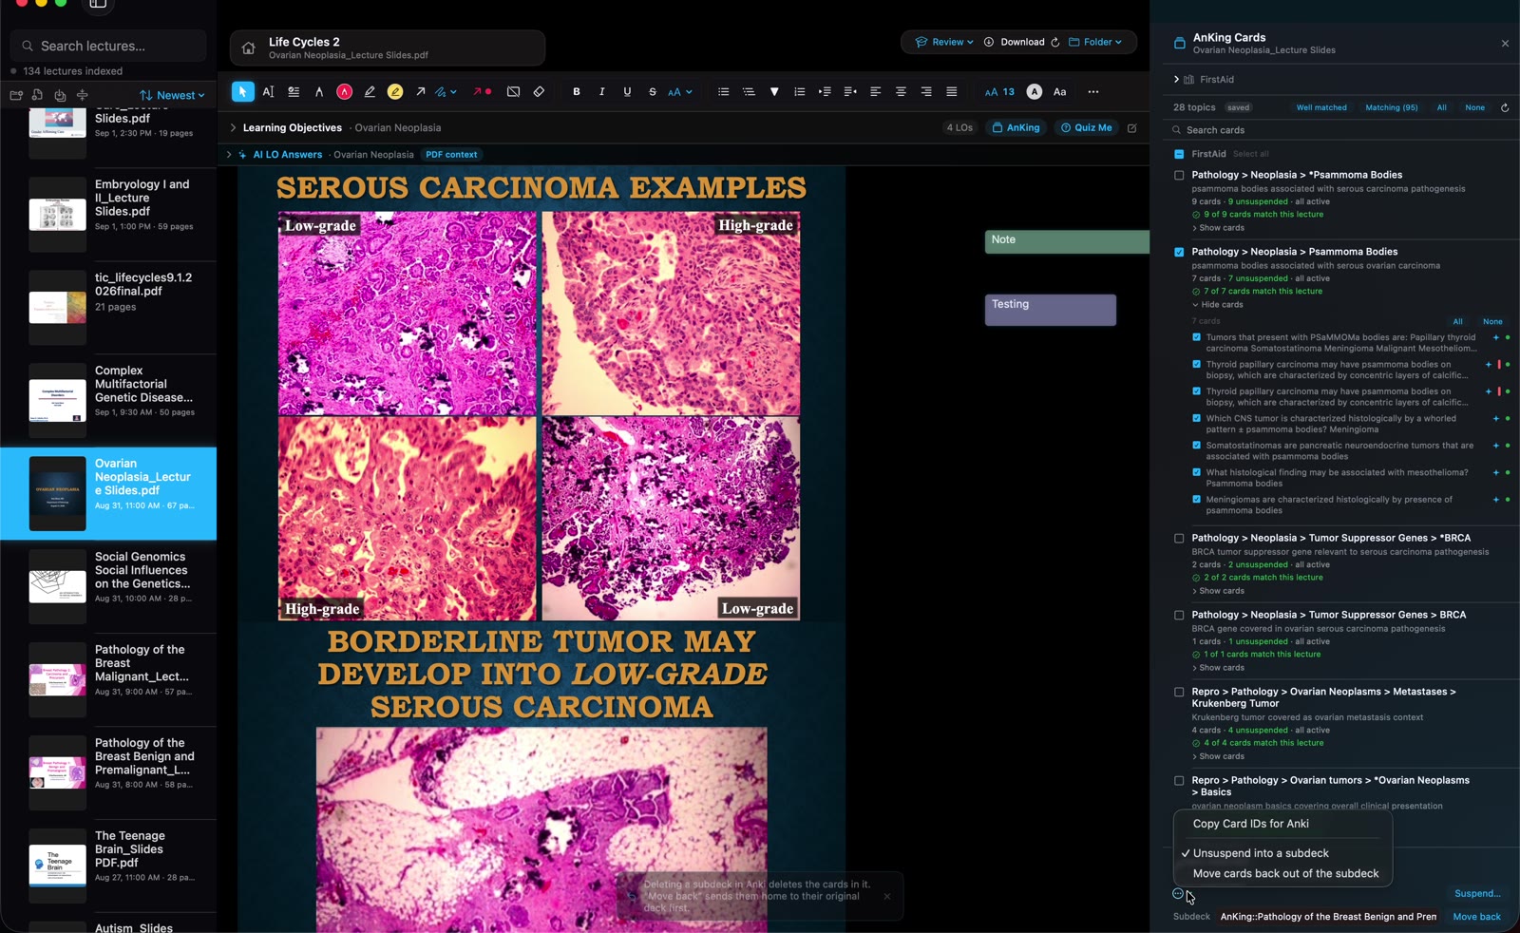The image size is (1520, 933).
Task: Open the text size AA dropdown
Action: click(679, 92)
